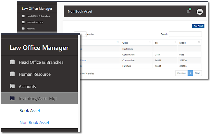Open the notification bell icon

coord(188,12)
